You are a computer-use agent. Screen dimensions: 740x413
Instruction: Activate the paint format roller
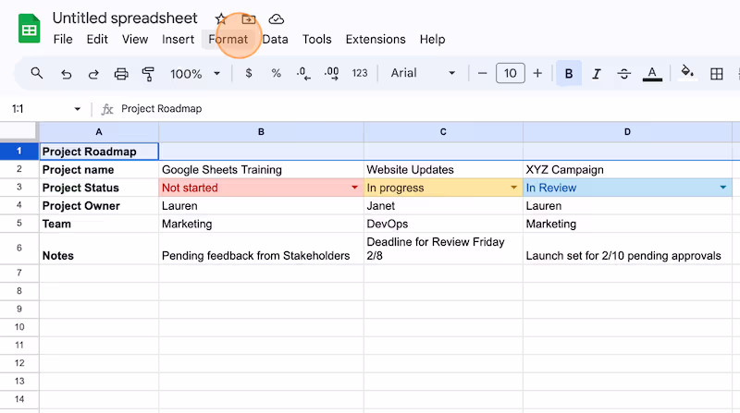148,74
